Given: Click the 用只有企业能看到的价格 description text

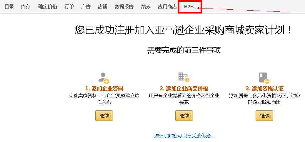Looking at the screenshot, I should [x=184, y=99].
